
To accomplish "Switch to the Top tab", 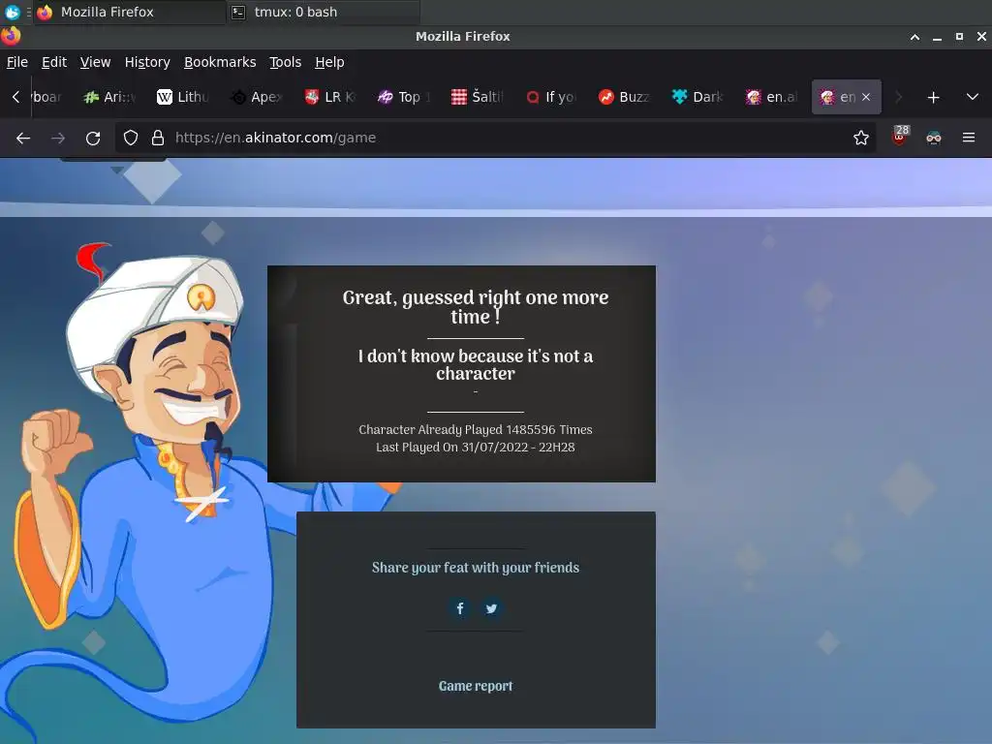I will [x=405, y=97].
